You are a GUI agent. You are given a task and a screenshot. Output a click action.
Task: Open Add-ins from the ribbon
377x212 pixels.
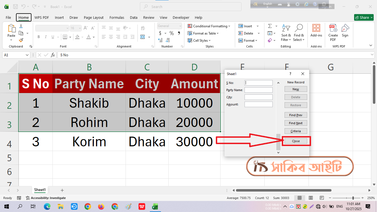(x=316, y=30)
